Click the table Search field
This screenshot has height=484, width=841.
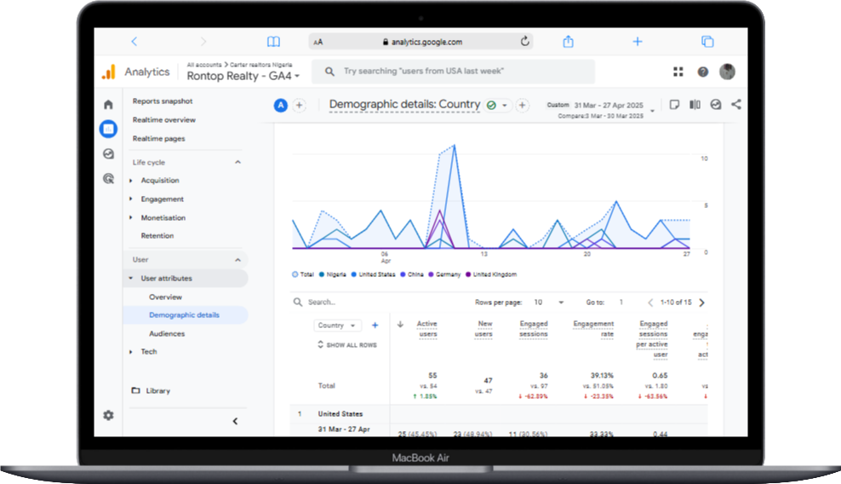click(322, 302)
